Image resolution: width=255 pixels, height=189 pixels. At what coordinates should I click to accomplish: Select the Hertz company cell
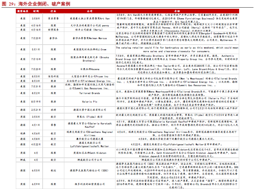pos(90,30)
